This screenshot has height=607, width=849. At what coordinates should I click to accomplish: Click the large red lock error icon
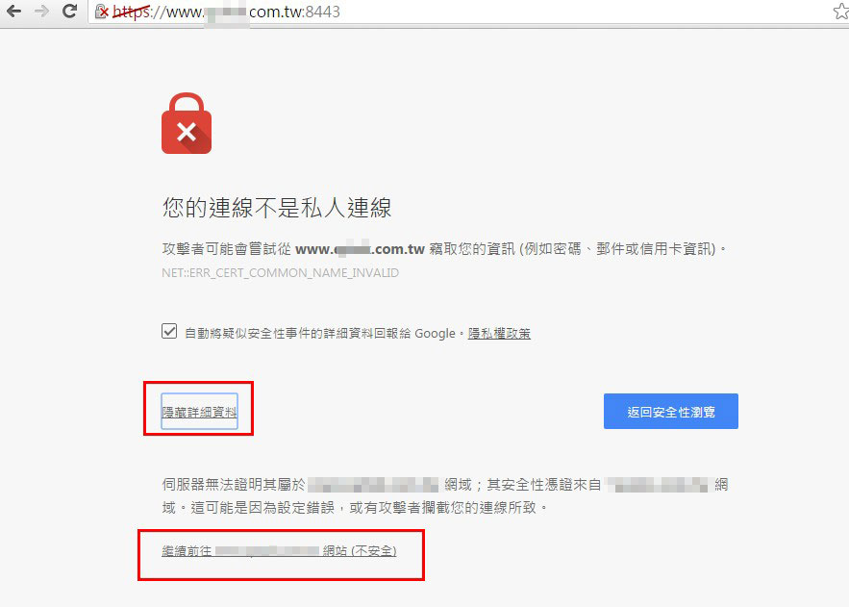click(187, 123)
